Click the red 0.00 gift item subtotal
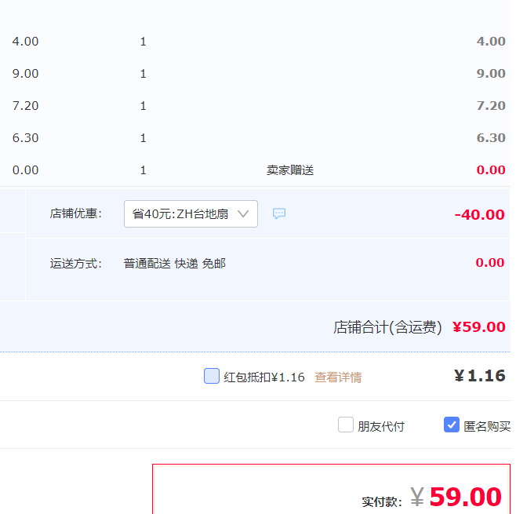This screenshot has width=516, height=514. [491, 170]
